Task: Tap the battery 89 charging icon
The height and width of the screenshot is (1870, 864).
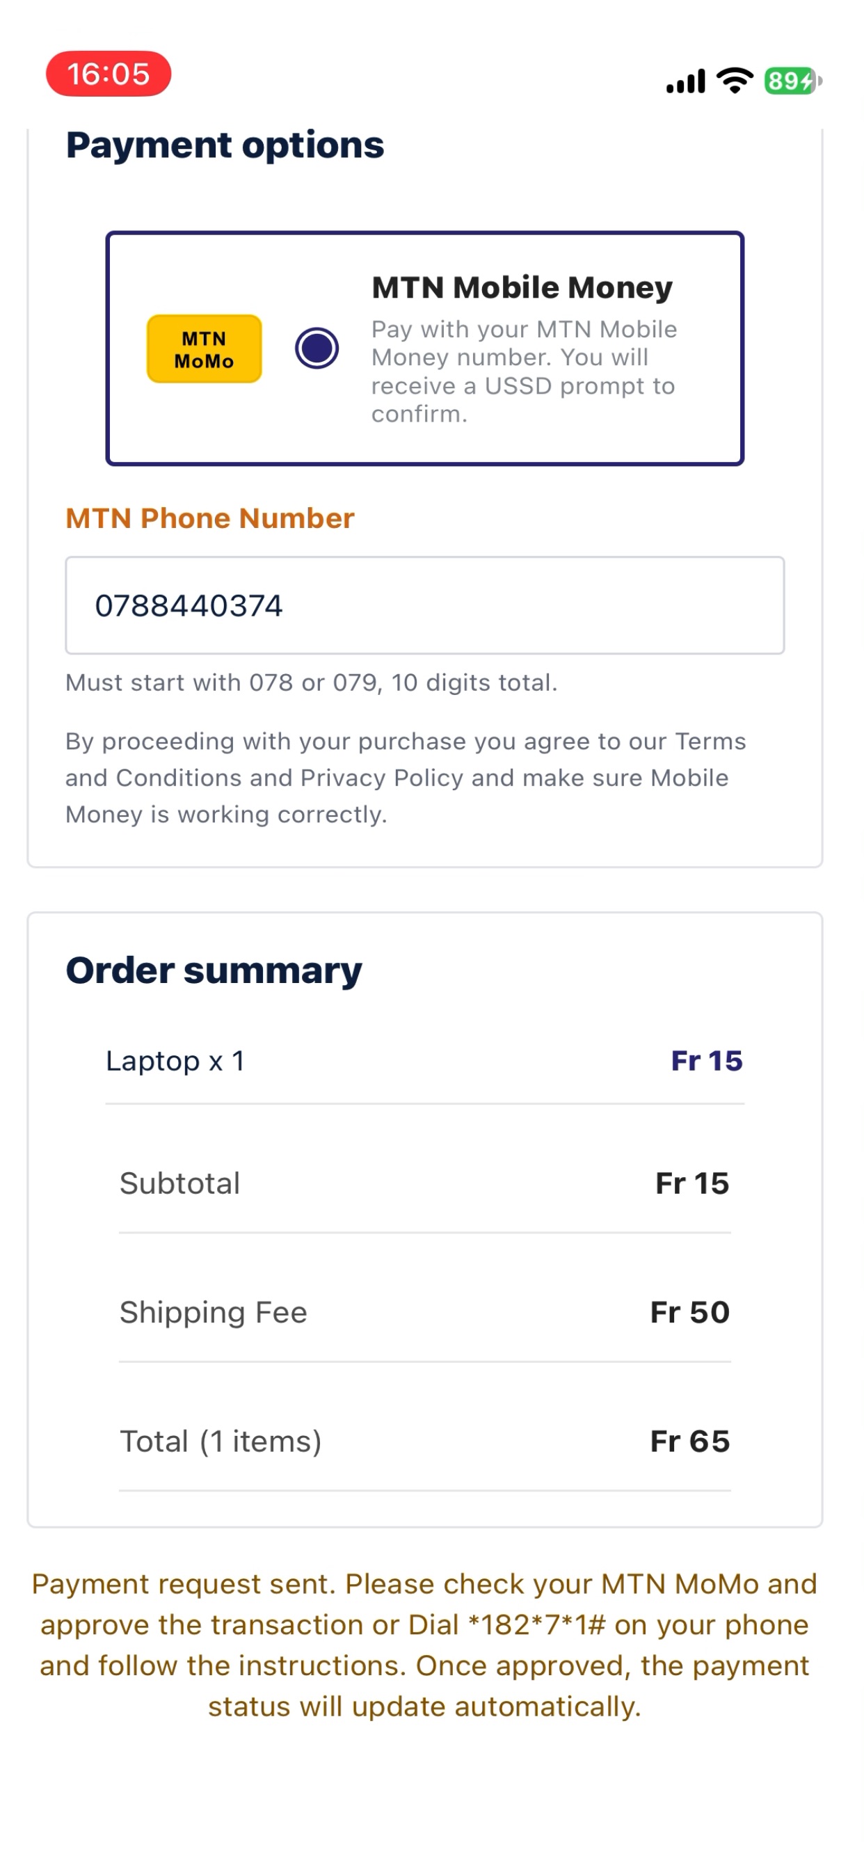Action: click(x=793, y=81)
